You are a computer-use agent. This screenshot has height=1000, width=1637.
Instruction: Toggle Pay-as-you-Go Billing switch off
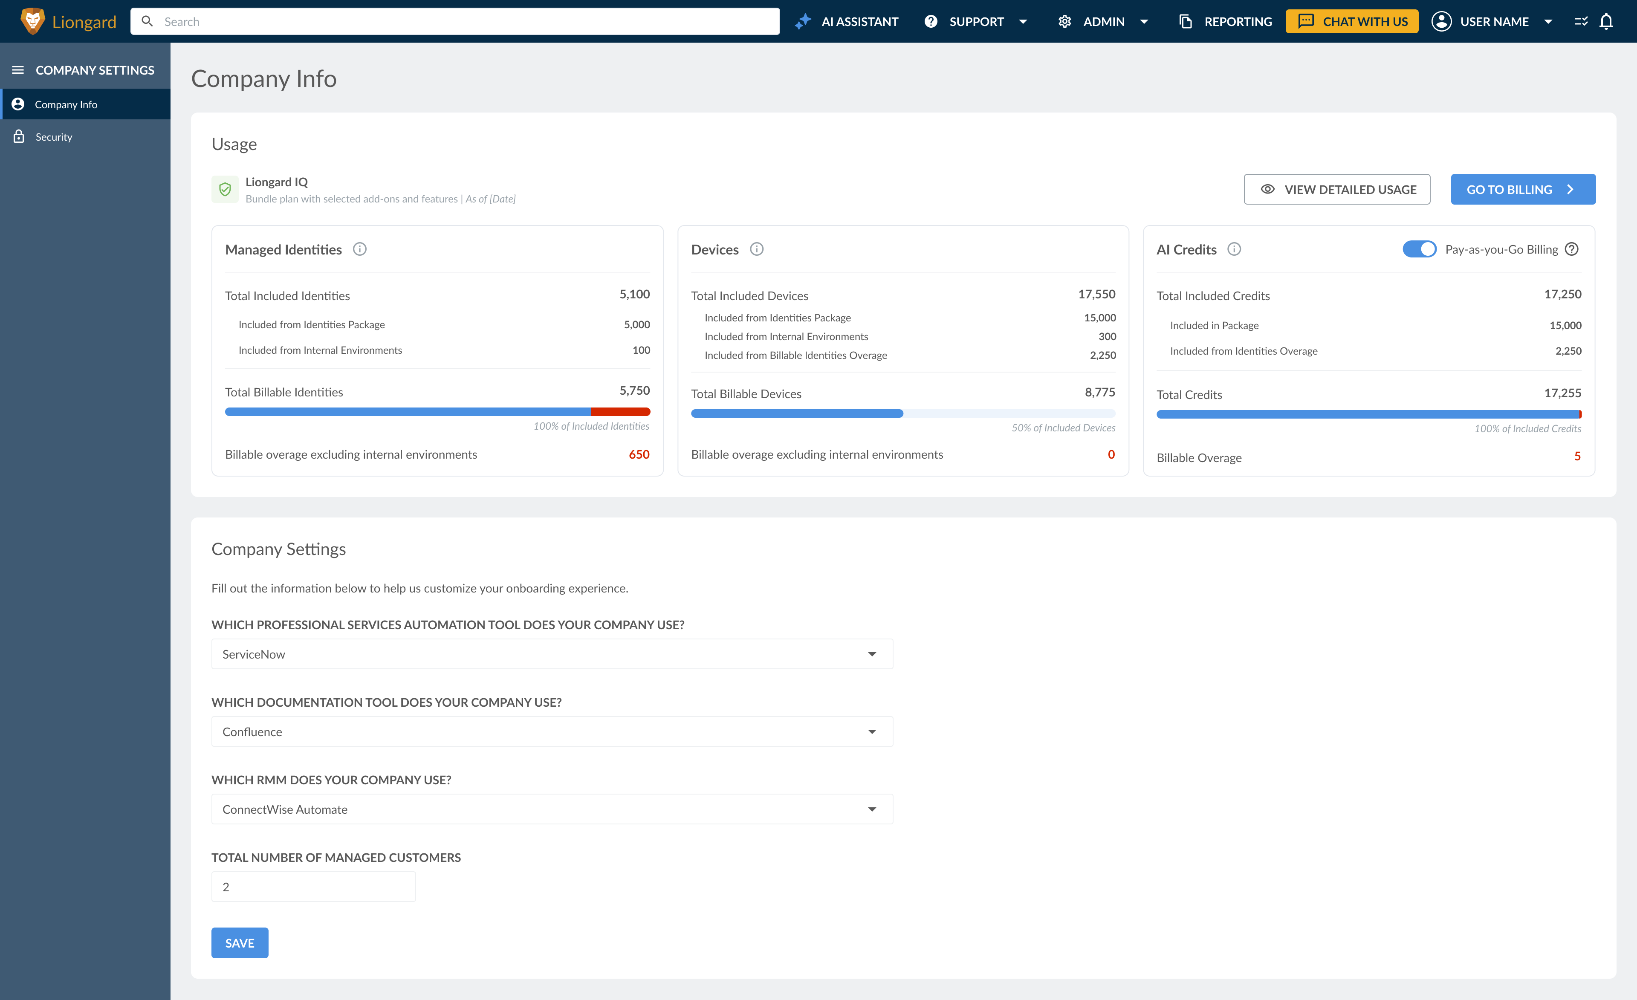pos(1419,249)
